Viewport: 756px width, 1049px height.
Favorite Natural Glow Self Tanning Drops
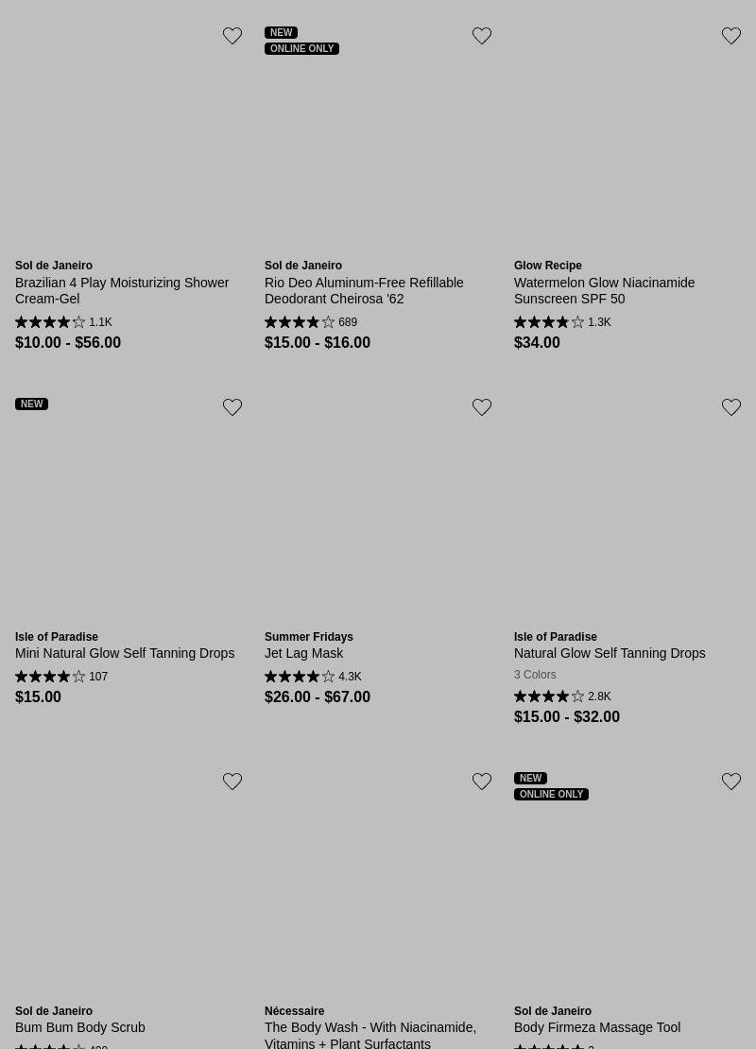point(731,407)
